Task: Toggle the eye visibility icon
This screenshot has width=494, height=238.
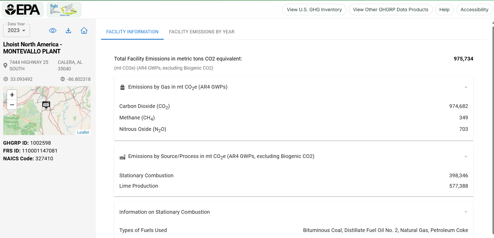Action: point(53,30)
